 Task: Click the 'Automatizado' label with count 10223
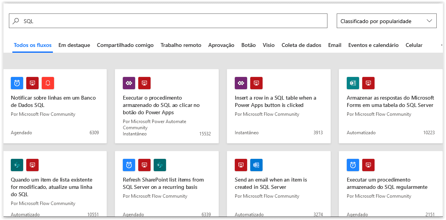click(x=361, y=133)
